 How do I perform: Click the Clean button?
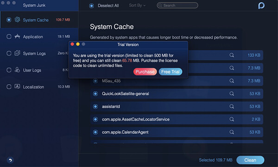[250, 160]
